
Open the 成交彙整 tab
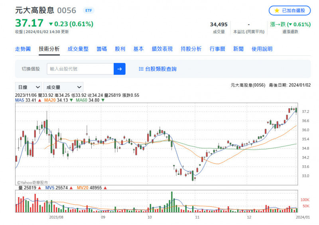pos(78,49)
